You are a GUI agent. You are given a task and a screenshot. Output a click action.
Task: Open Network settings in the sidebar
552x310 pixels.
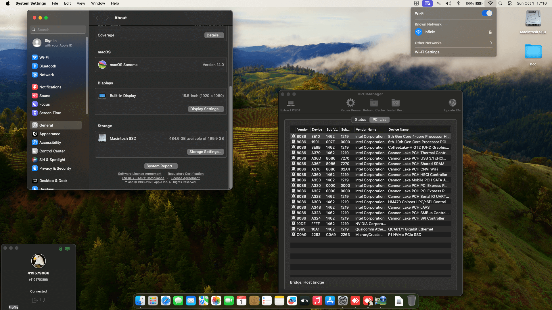(x=47, y=75)
